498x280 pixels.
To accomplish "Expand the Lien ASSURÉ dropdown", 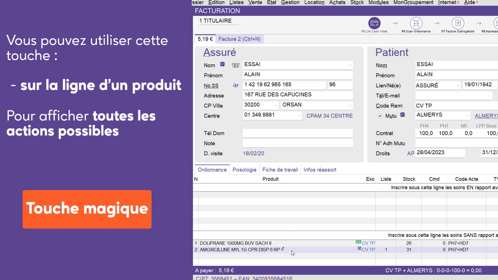I will [x=458, y=85].
